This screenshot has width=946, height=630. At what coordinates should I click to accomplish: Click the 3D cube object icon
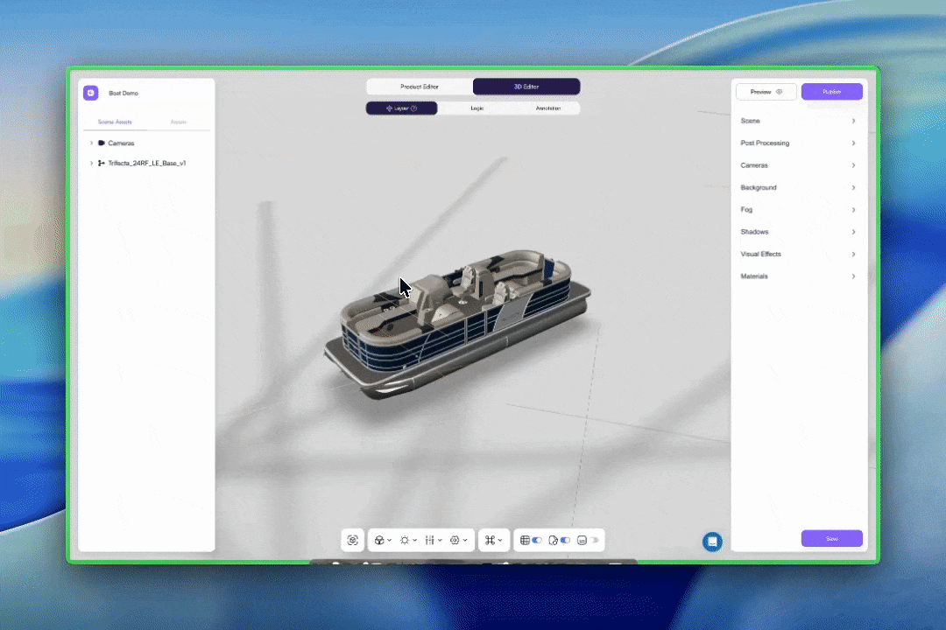pos(378,541)
